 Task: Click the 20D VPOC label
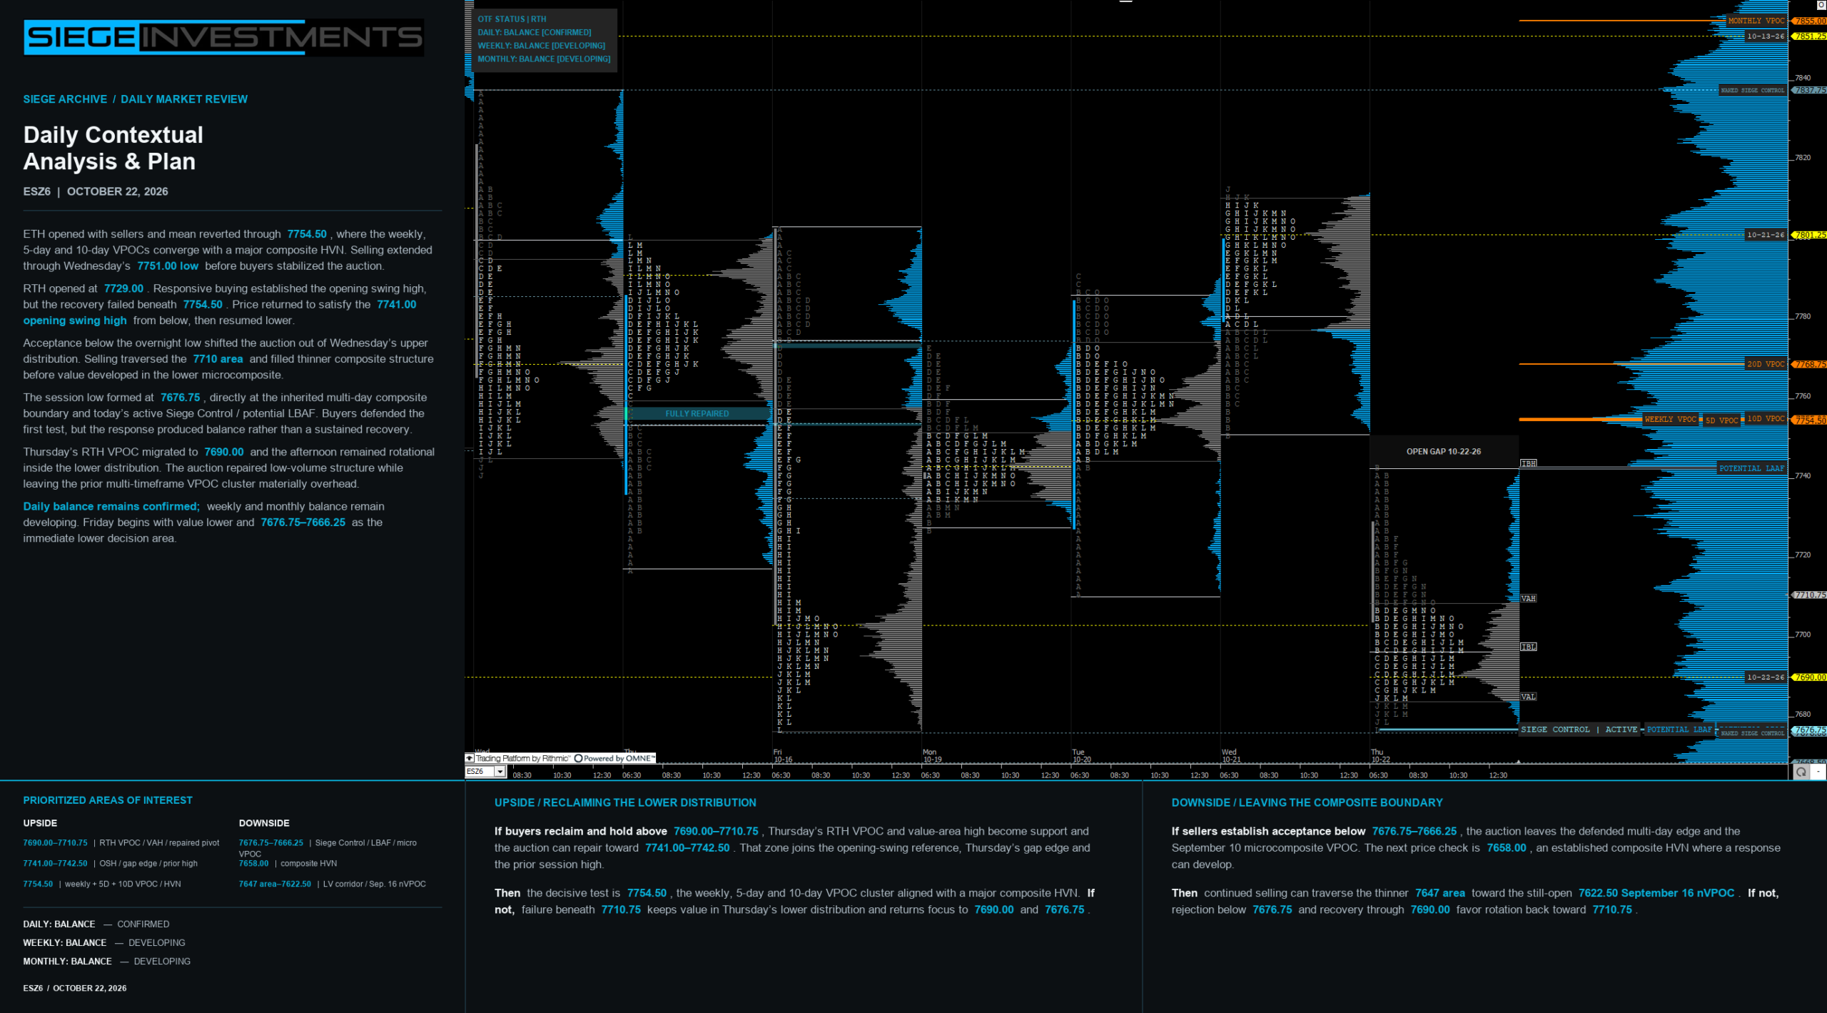click(x=1766, y=364)
